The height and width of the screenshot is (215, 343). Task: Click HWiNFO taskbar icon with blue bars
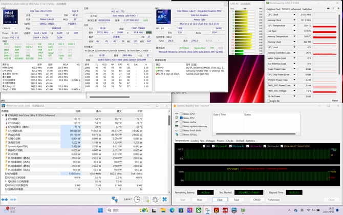tap(234, 210)
